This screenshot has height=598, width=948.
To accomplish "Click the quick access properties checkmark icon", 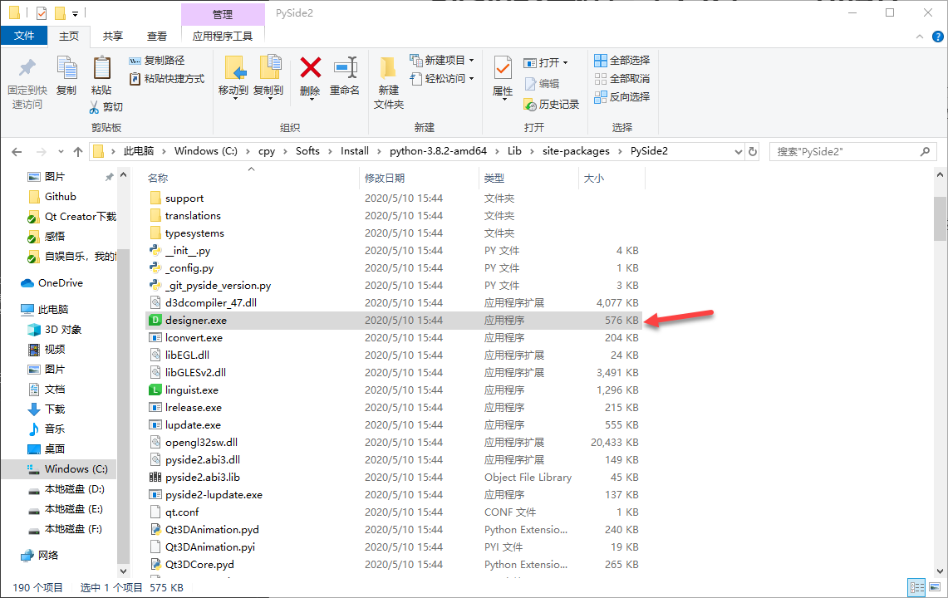I will (42, 12).
